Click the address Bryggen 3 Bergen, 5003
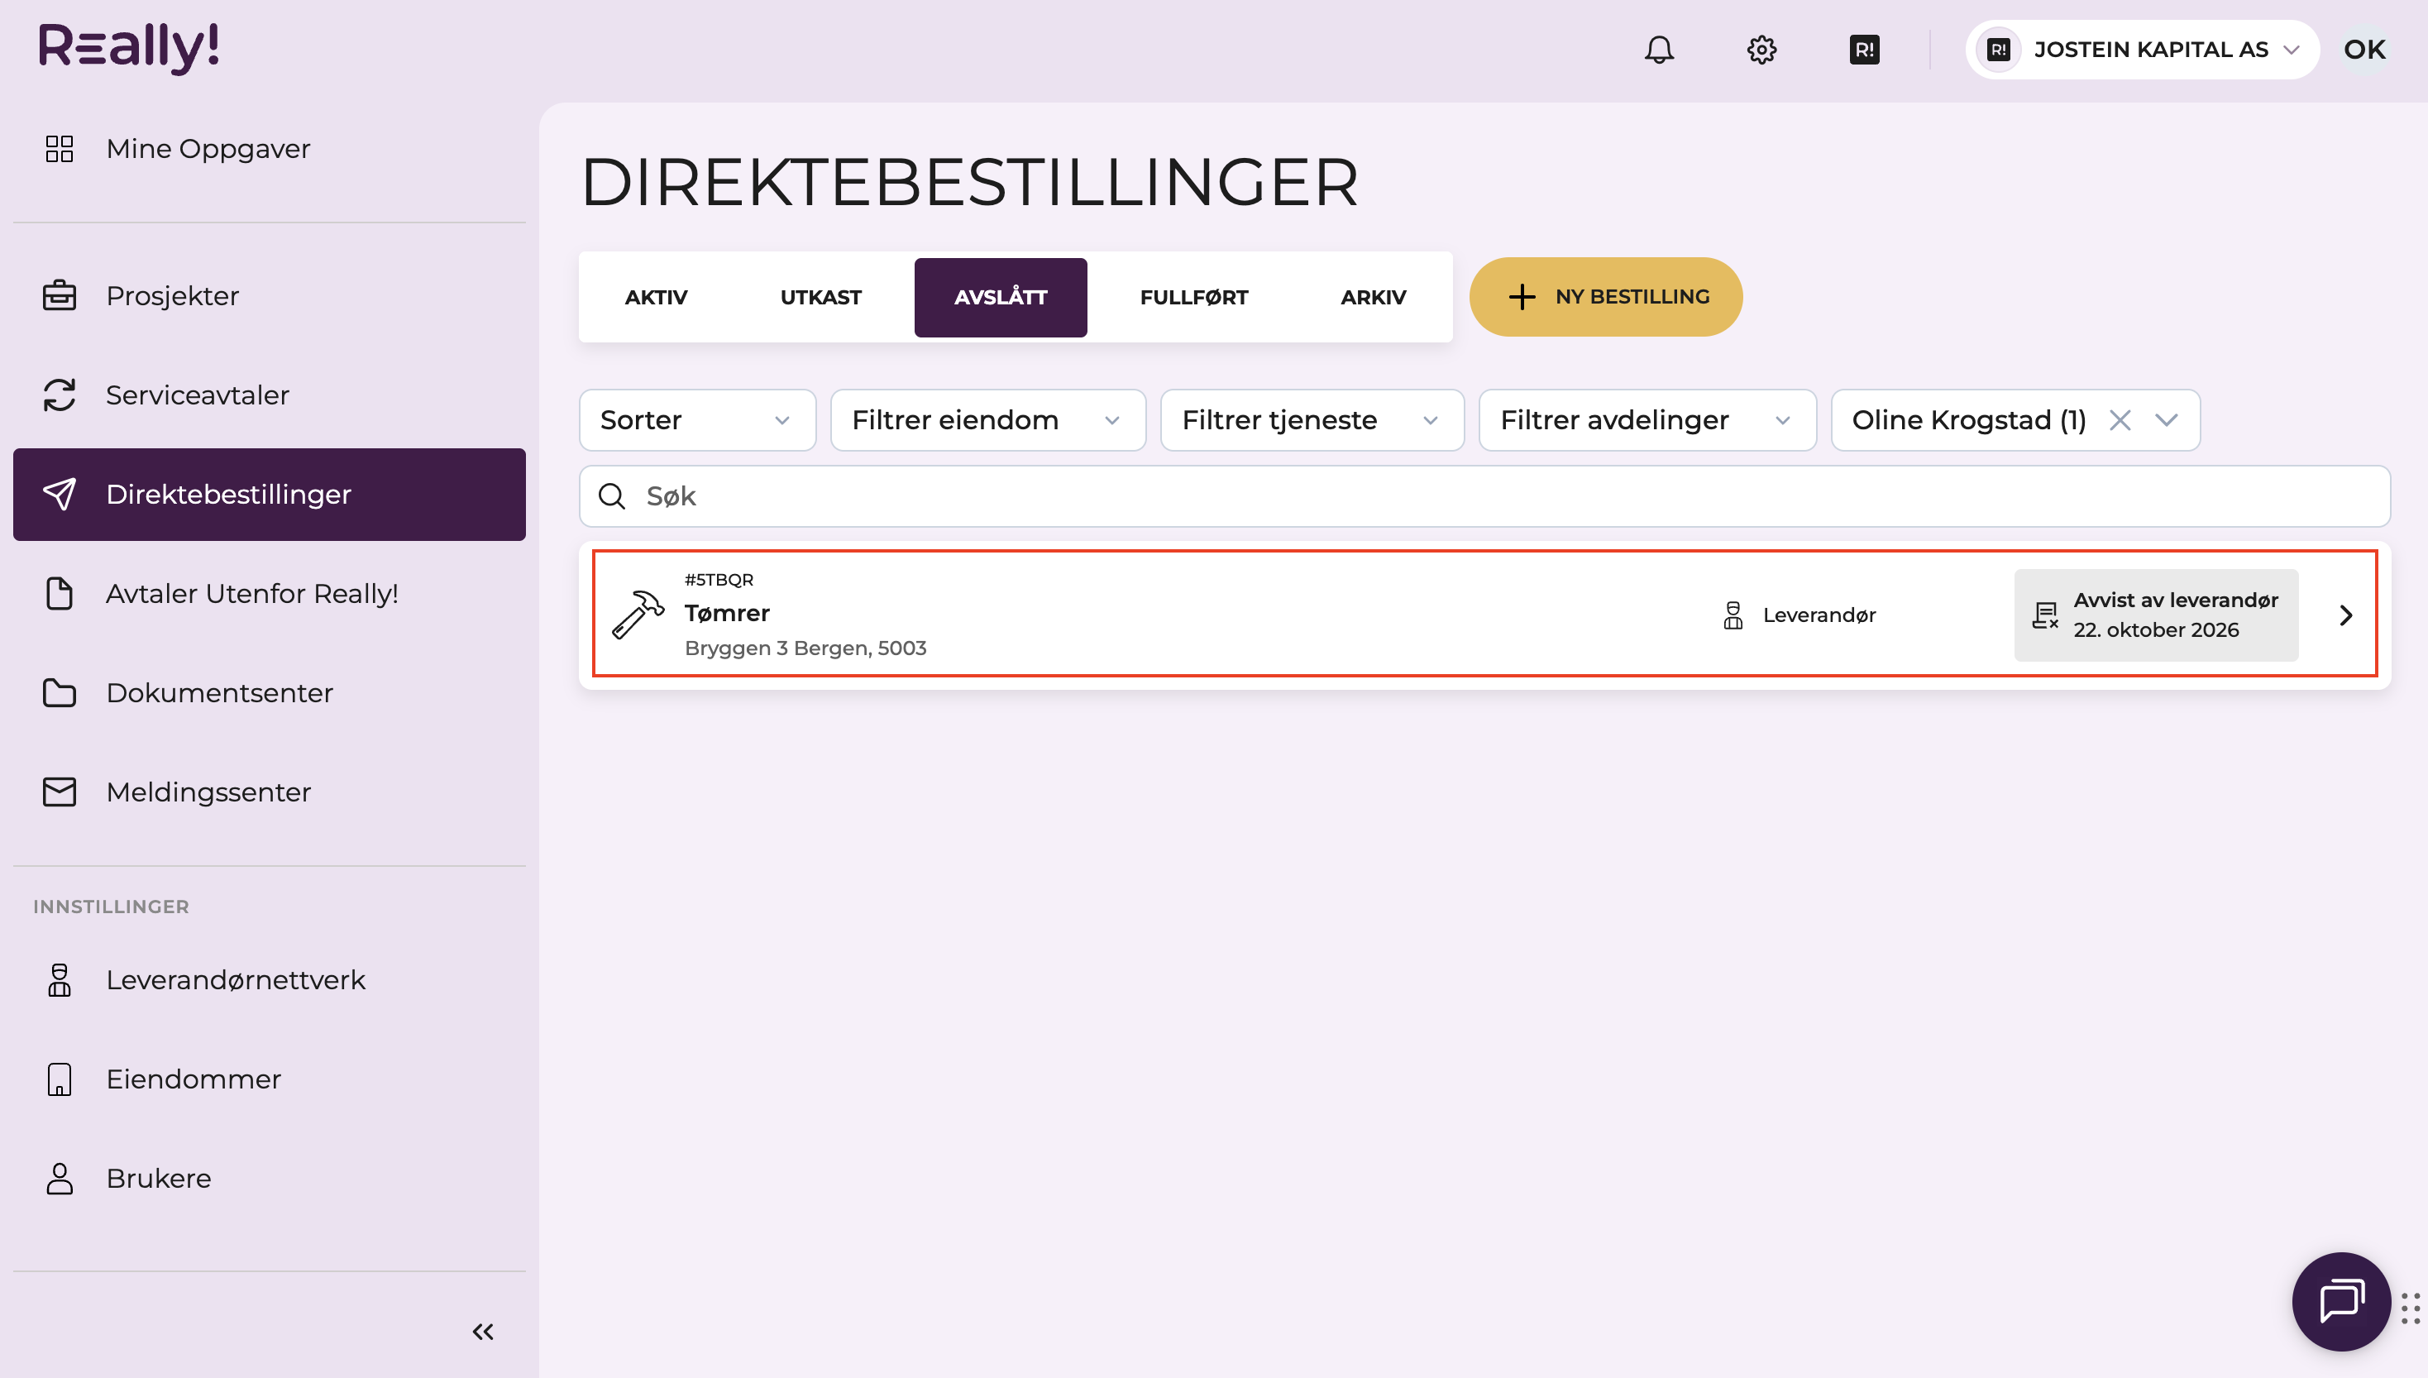Viewport: 2428px width, 1378px height. [x=805, y=648]
